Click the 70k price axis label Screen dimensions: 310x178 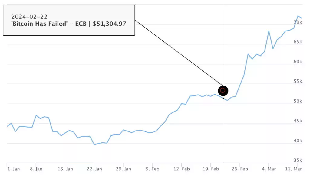(x=298, y=22)
